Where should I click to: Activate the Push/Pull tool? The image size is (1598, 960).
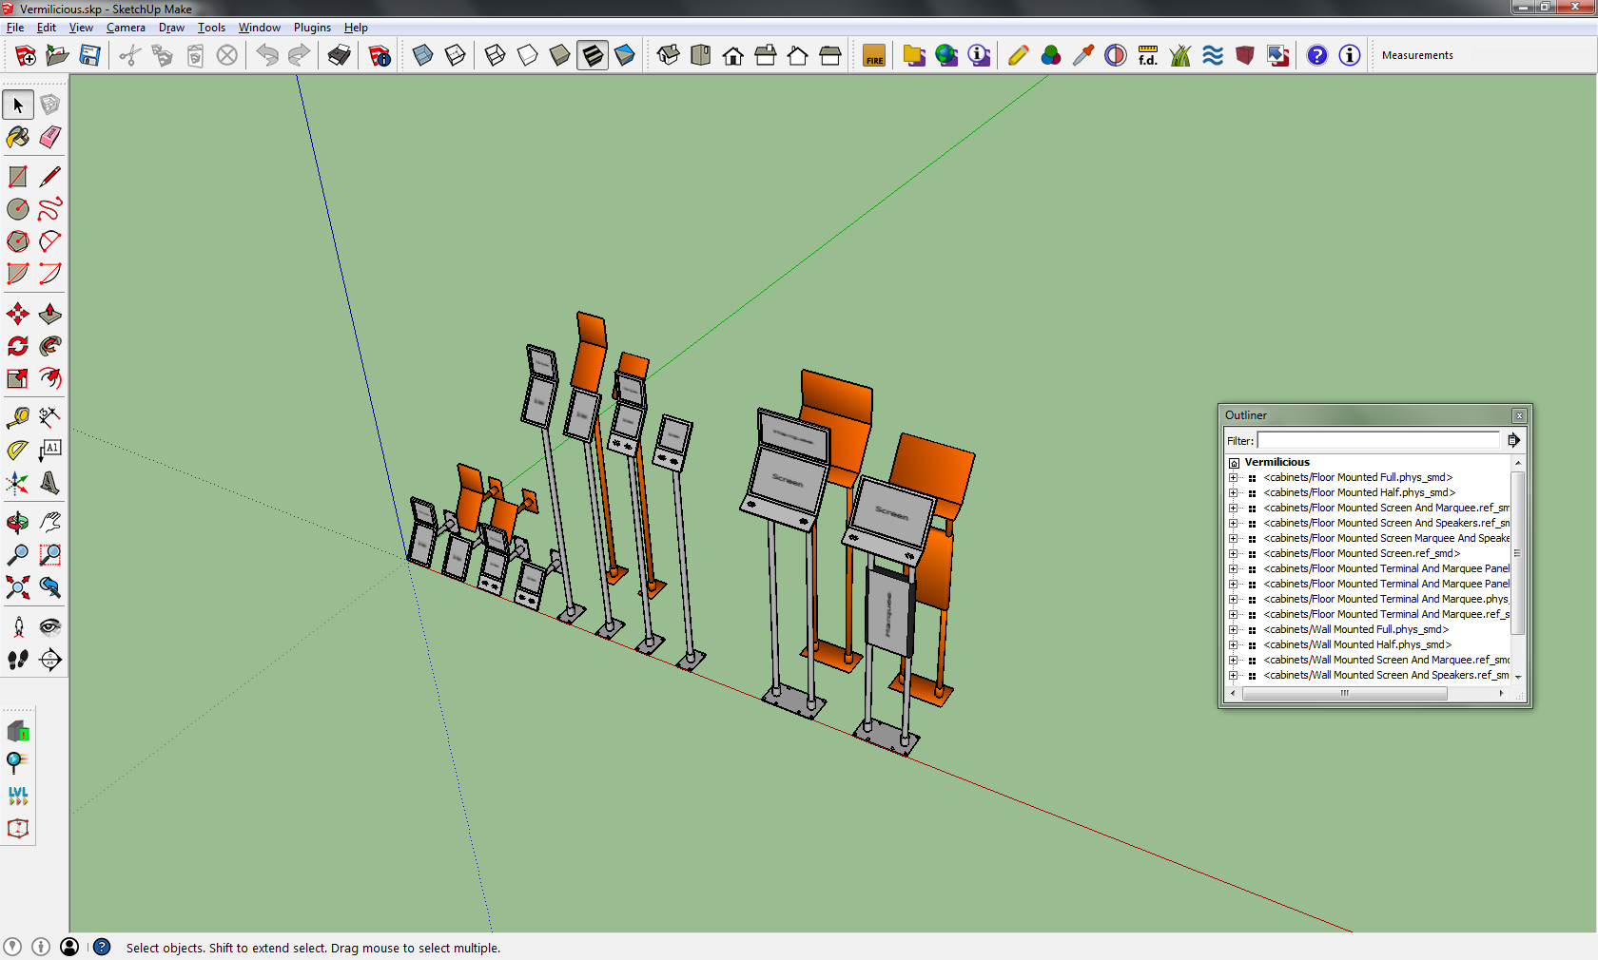[x=50, y=314]
